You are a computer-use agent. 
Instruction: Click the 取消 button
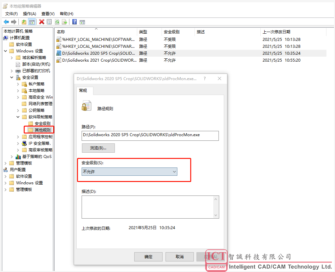pyautogui.click(x=179, y=257)
